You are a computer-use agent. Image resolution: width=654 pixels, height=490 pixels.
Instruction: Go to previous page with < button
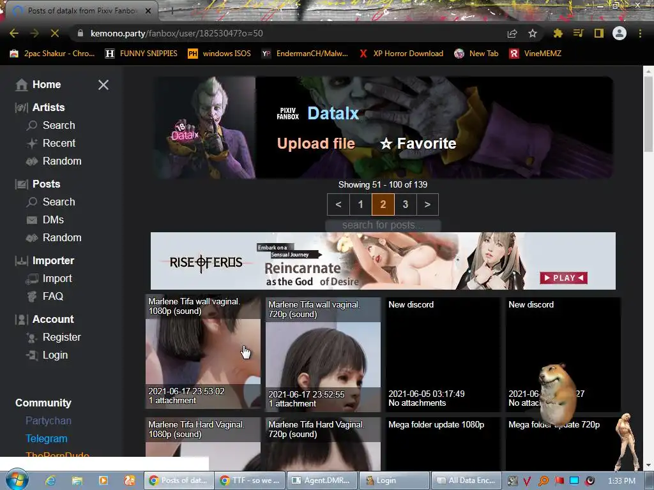[x=338, y=205]
